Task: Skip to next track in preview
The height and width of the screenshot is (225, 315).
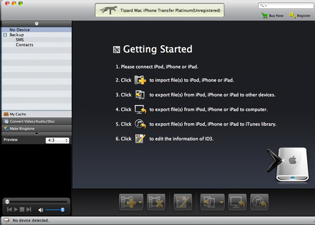Action: pyautogui.click(x=29, y=209)
